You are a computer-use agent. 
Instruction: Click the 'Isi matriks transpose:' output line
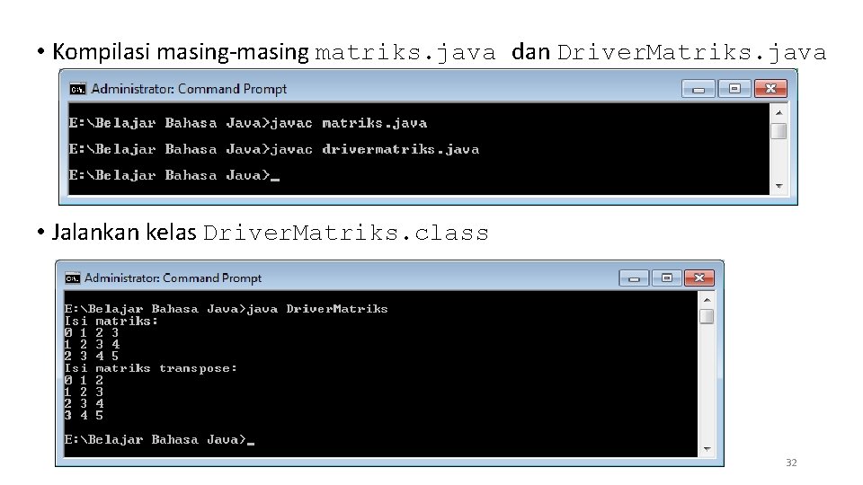point(150,368)
